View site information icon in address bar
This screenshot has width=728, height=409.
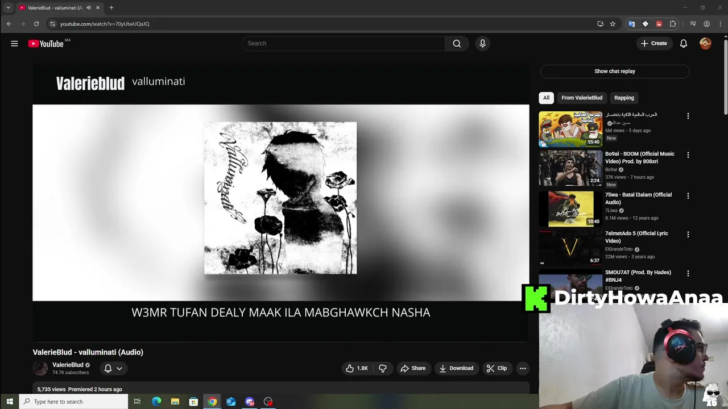52,24
